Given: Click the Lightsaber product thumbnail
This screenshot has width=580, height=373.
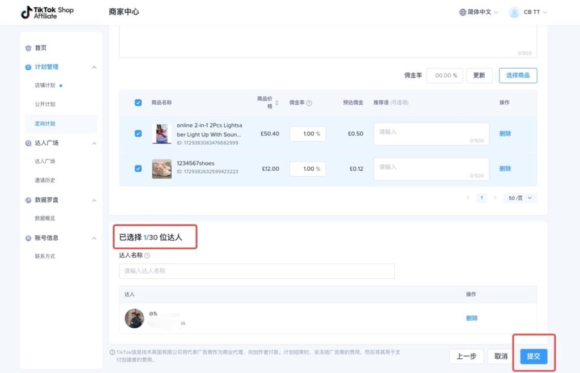Looking at the screenshot, I should [x=161, y=134].
